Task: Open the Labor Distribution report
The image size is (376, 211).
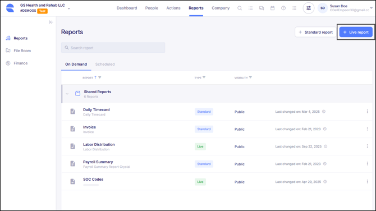Action: (x=99, y=144)
